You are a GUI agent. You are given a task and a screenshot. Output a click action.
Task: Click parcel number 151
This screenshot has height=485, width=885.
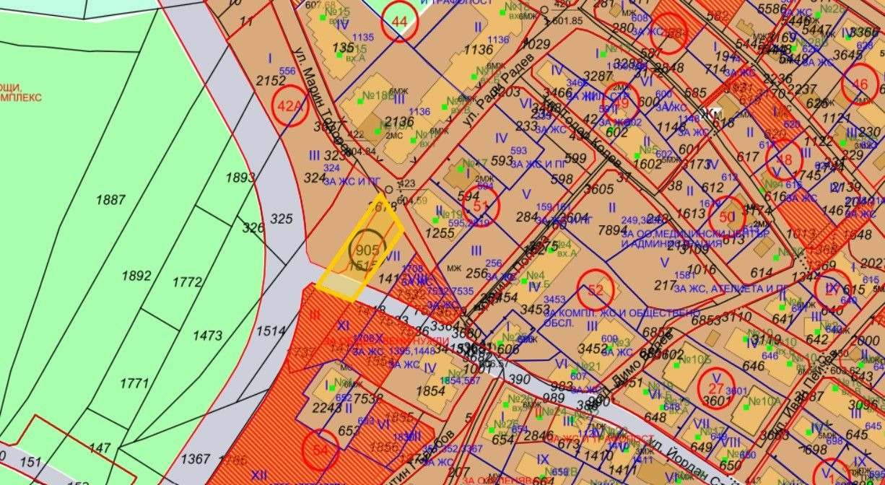click(31, 461)
